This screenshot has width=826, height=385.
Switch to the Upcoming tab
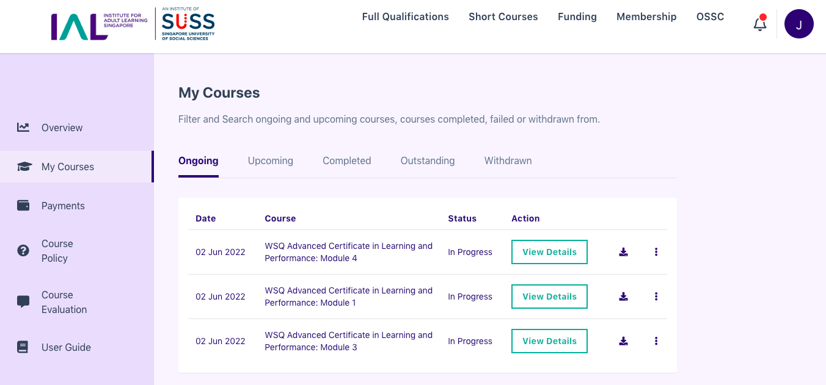pos(271,160)
